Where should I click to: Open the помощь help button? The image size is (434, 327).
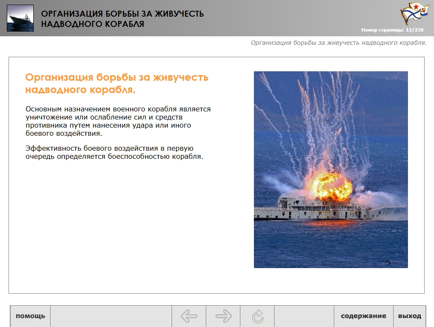pos(30,316)
